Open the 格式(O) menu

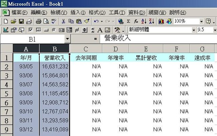(x=97, y=13)
